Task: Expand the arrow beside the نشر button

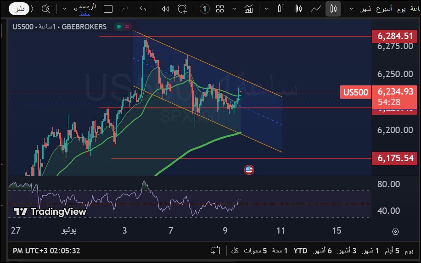Action: 32,9
